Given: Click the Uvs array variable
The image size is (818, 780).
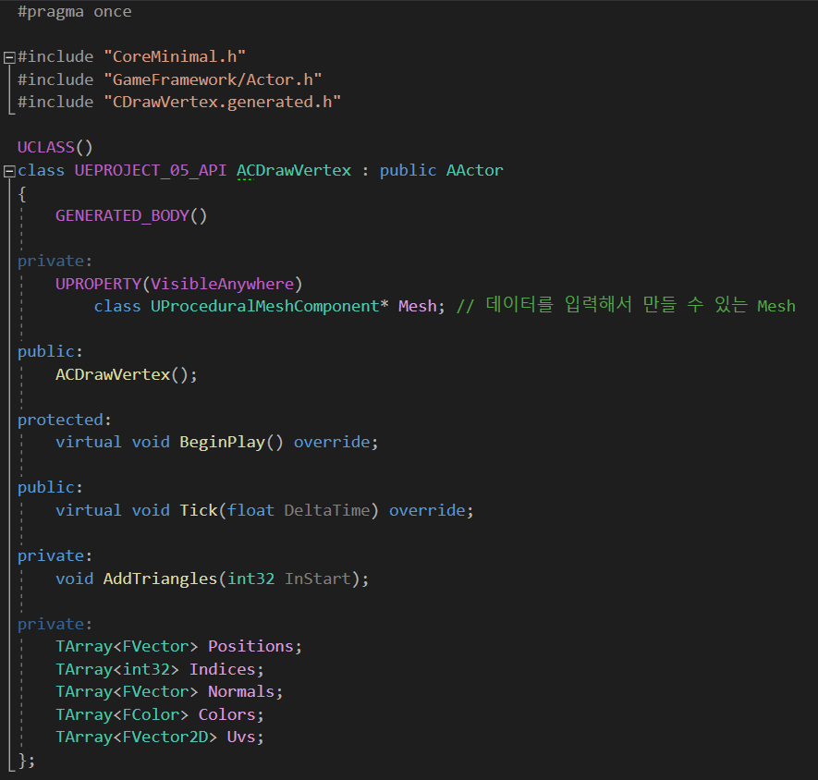Looking at the screenshot, I should tap(241, 737).
